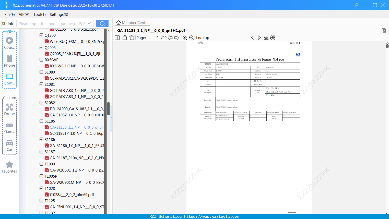Collapse the S1185 tree folder
389x219 pixels.
(x=41, y=121)
